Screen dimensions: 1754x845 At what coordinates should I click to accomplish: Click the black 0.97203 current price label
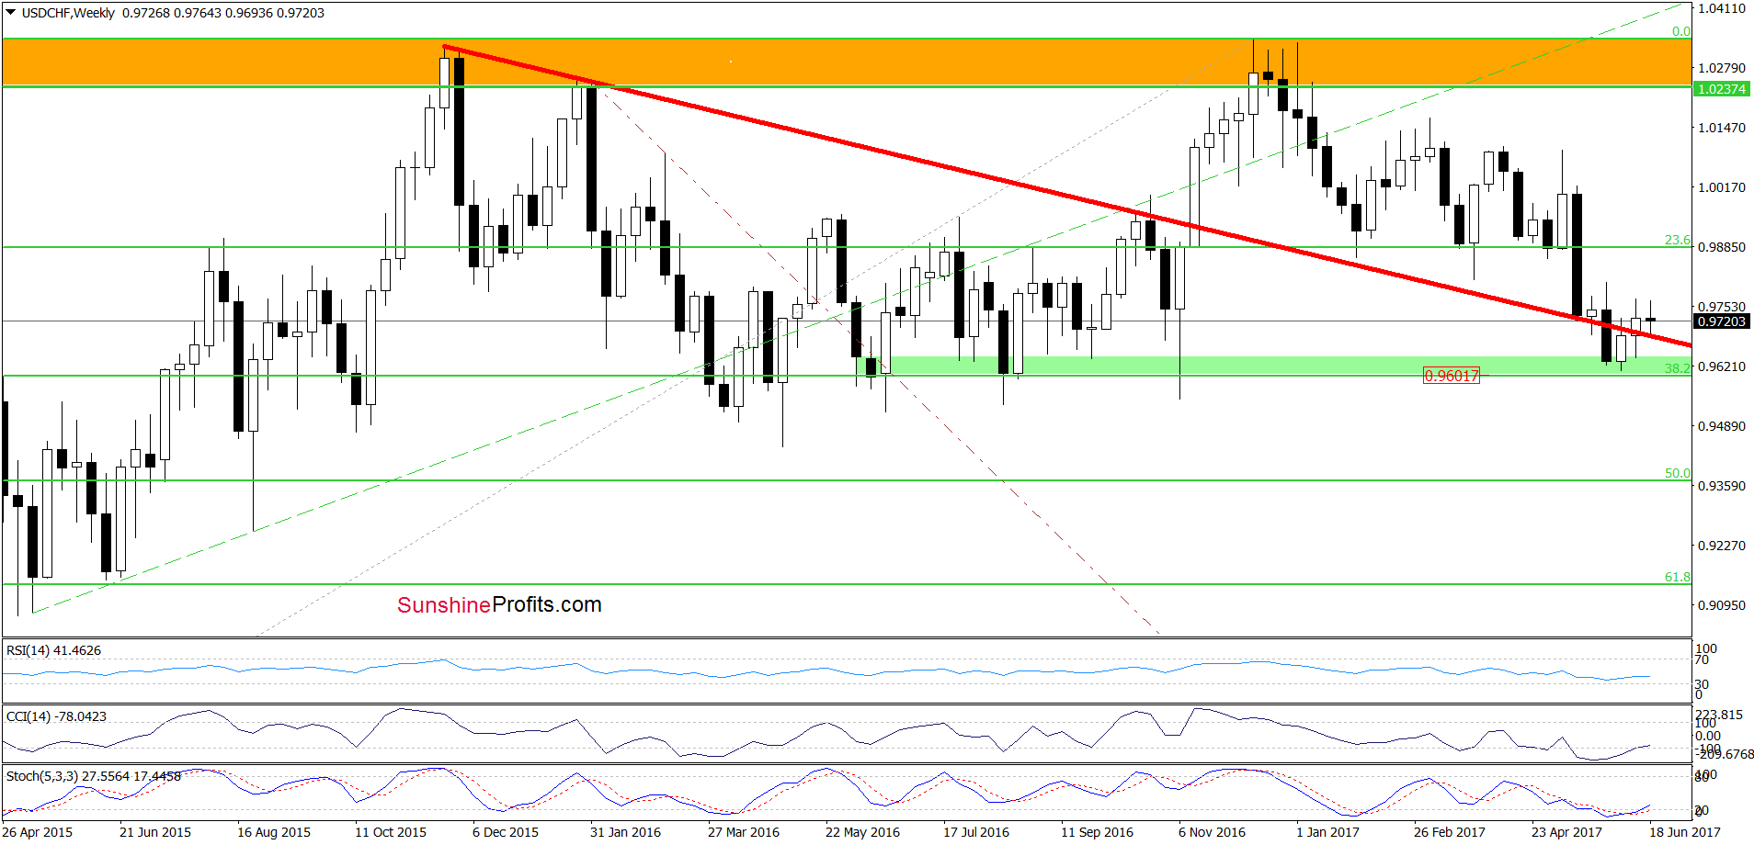tap(1721, 321)
